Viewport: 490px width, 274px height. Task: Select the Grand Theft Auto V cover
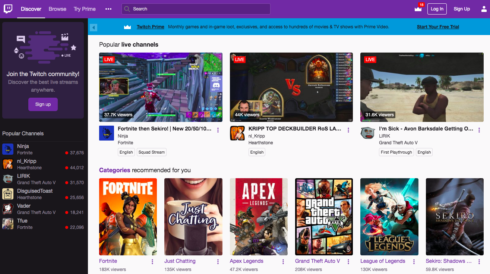(324, 217)
